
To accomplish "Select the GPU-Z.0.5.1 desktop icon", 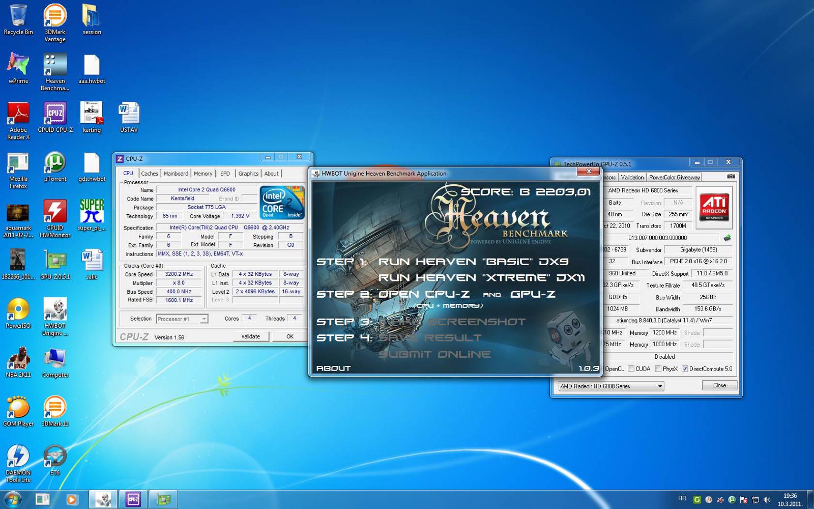I will tap(55, 265).
